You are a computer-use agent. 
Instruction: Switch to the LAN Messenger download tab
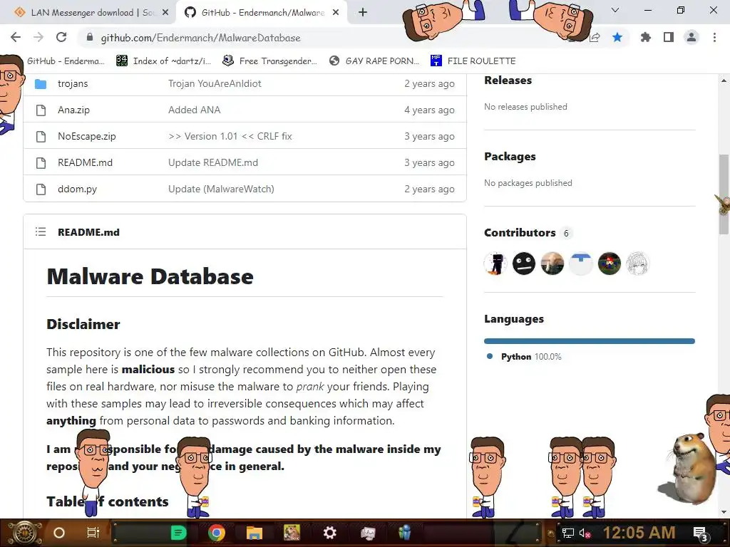(88, 13)
